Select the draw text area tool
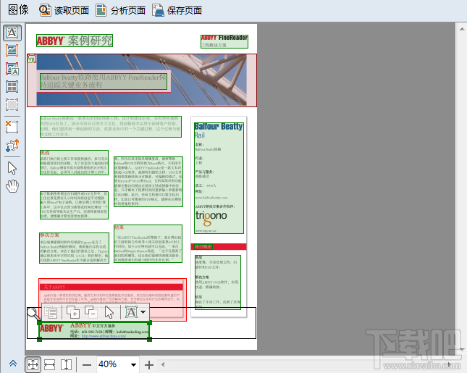The width and height of the screenshot is (467, 373). pyautogui.click(x=12, y=33)
